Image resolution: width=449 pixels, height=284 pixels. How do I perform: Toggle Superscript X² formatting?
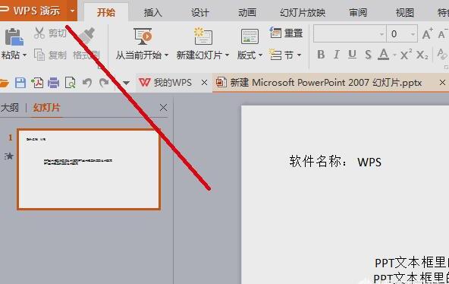(406, 54)
